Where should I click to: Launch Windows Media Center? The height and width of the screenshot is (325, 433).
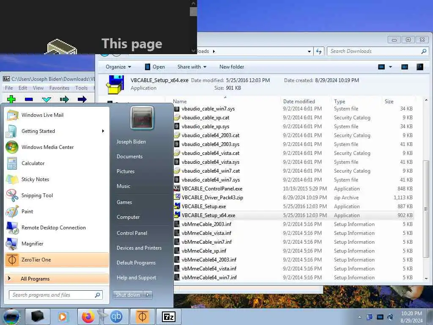coord(57,147)
